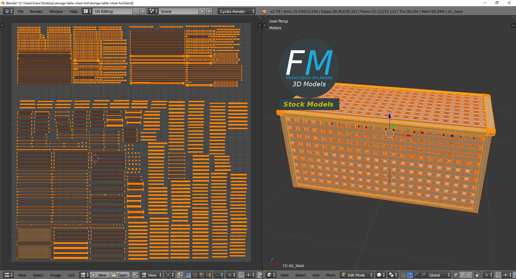516x279 pixels.
Task: Toggle limit selection to visible in 3D view
Action: [x=478, y=275]
